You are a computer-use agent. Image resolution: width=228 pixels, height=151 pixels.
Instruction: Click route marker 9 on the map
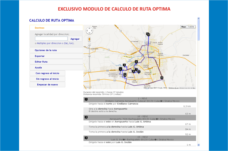[136, 62]
